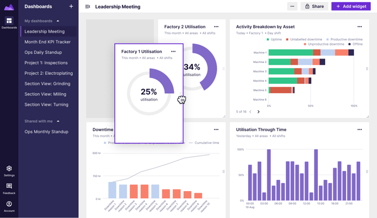Toggle Offline legend series

(356, 44)
